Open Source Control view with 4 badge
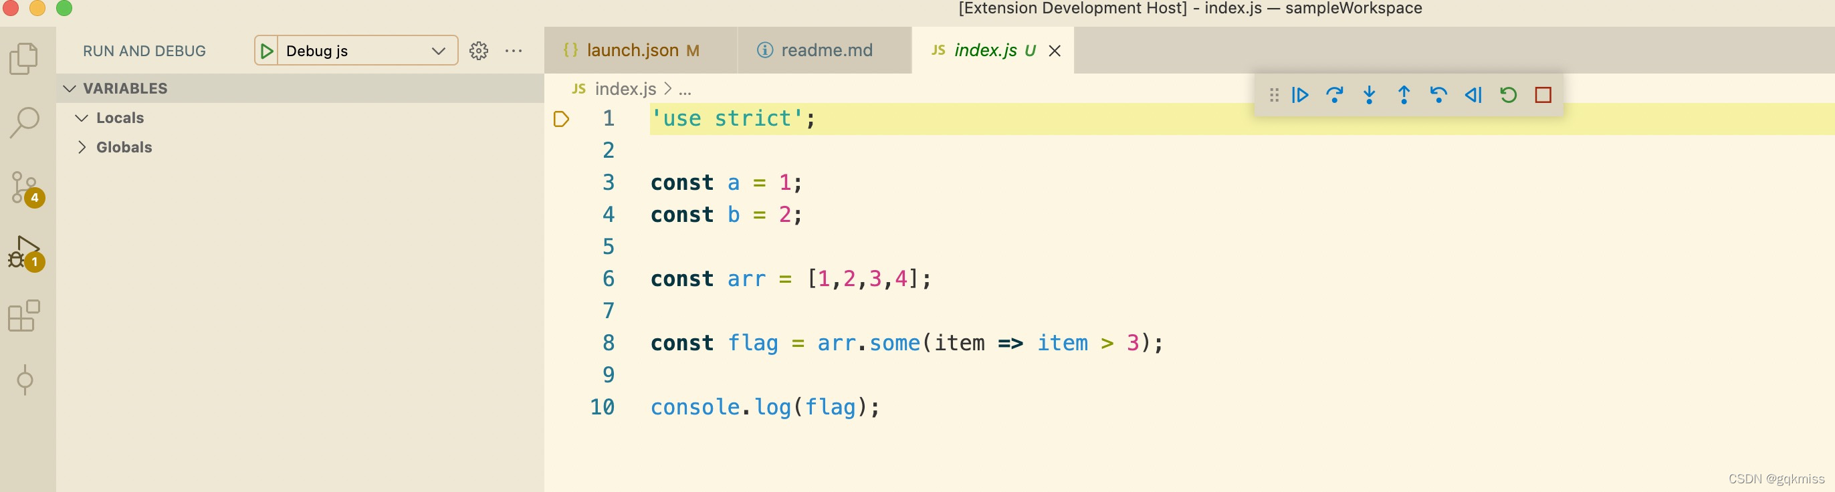 coord(26,189)
